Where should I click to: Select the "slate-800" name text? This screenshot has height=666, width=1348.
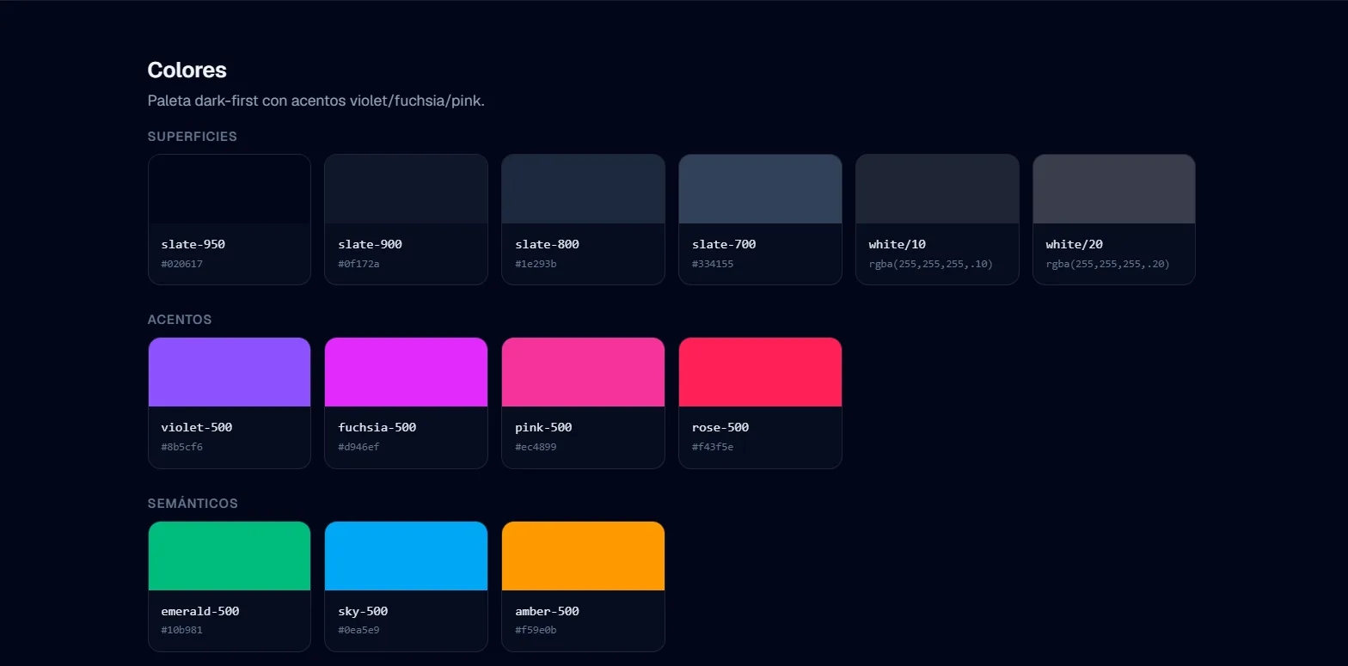[548, 244]
